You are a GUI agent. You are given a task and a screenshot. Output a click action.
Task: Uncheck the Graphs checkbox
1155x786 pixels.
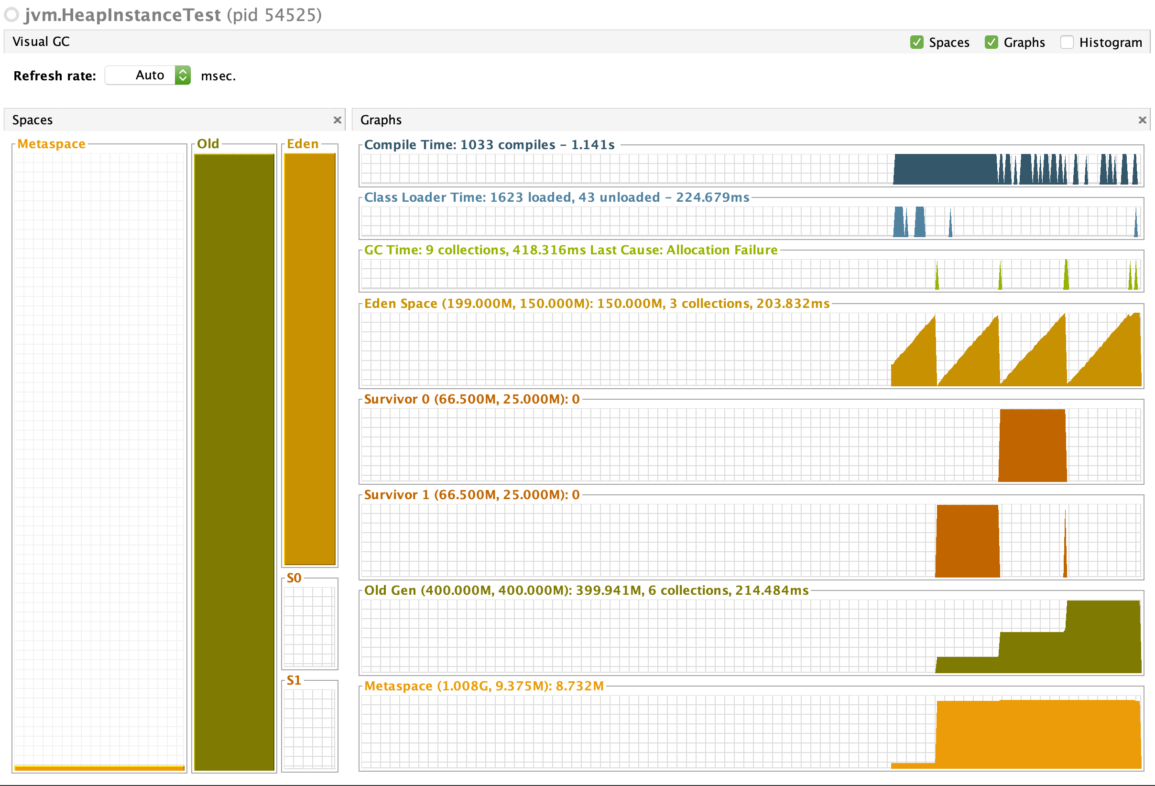991,42
